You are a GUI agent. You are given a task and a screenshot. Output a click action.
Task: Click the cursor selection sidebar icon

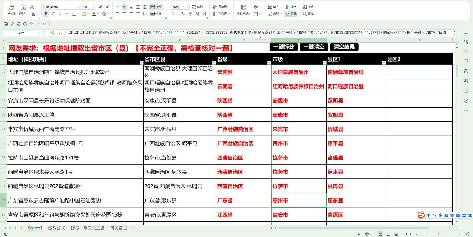point(466,42)
